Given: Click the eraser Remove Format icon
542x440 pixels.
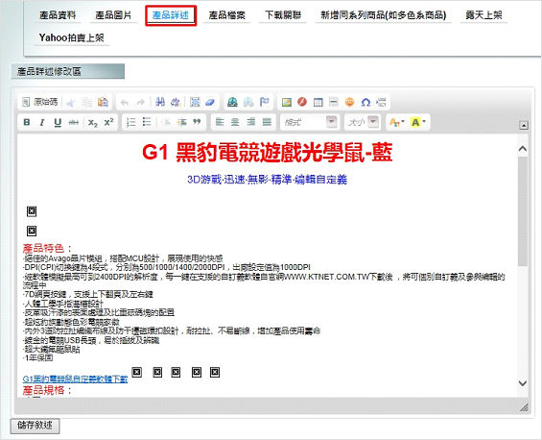Looking at the screenshot, I should tap(210, 102).
